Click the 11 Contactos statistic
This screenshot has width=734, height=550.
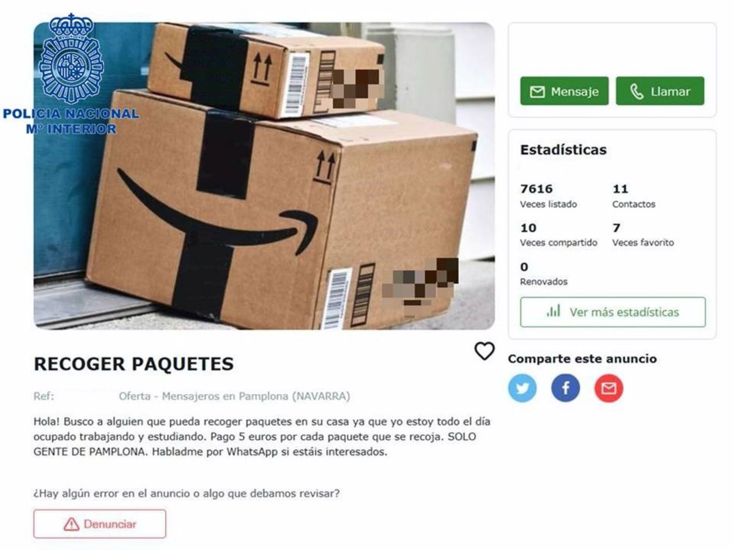(634, 196)
